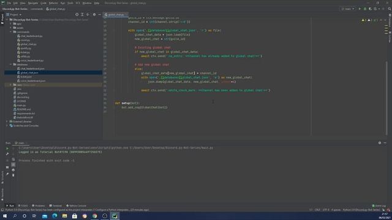Open the Tools menu
This screenshot has width=392, height=220.
tap(70, 3)
